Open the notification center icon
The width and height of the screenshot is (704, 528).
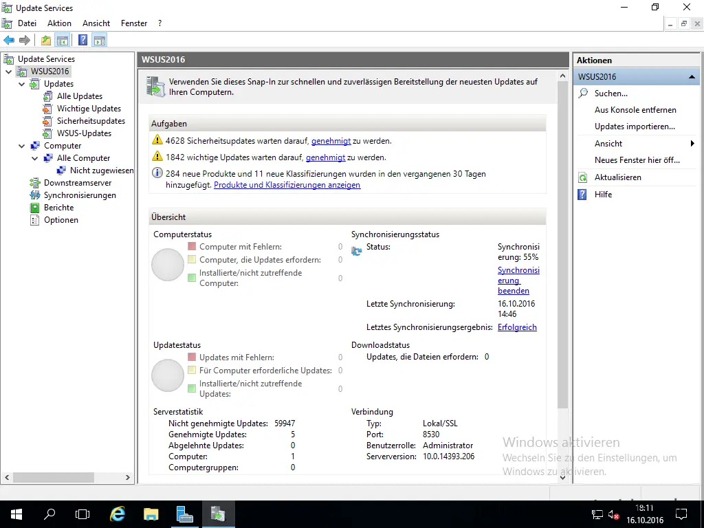pyautogui.click(x=681, y=514)
